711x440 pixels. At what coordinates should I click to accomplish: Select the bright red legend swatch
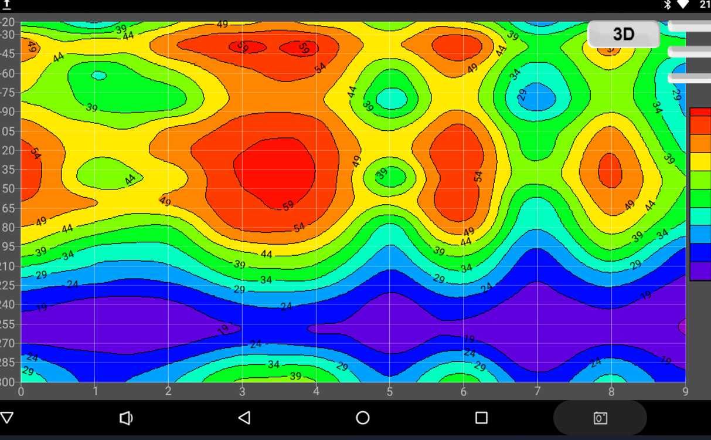tap(700, 112)
